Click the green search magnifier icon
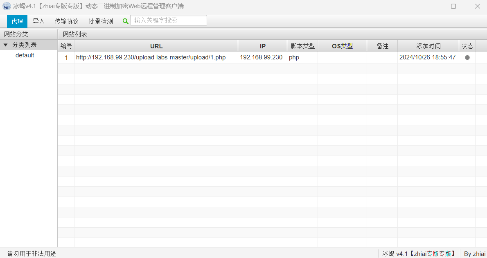The height and width of the screenshot is (258, 487). coord(125,21)
